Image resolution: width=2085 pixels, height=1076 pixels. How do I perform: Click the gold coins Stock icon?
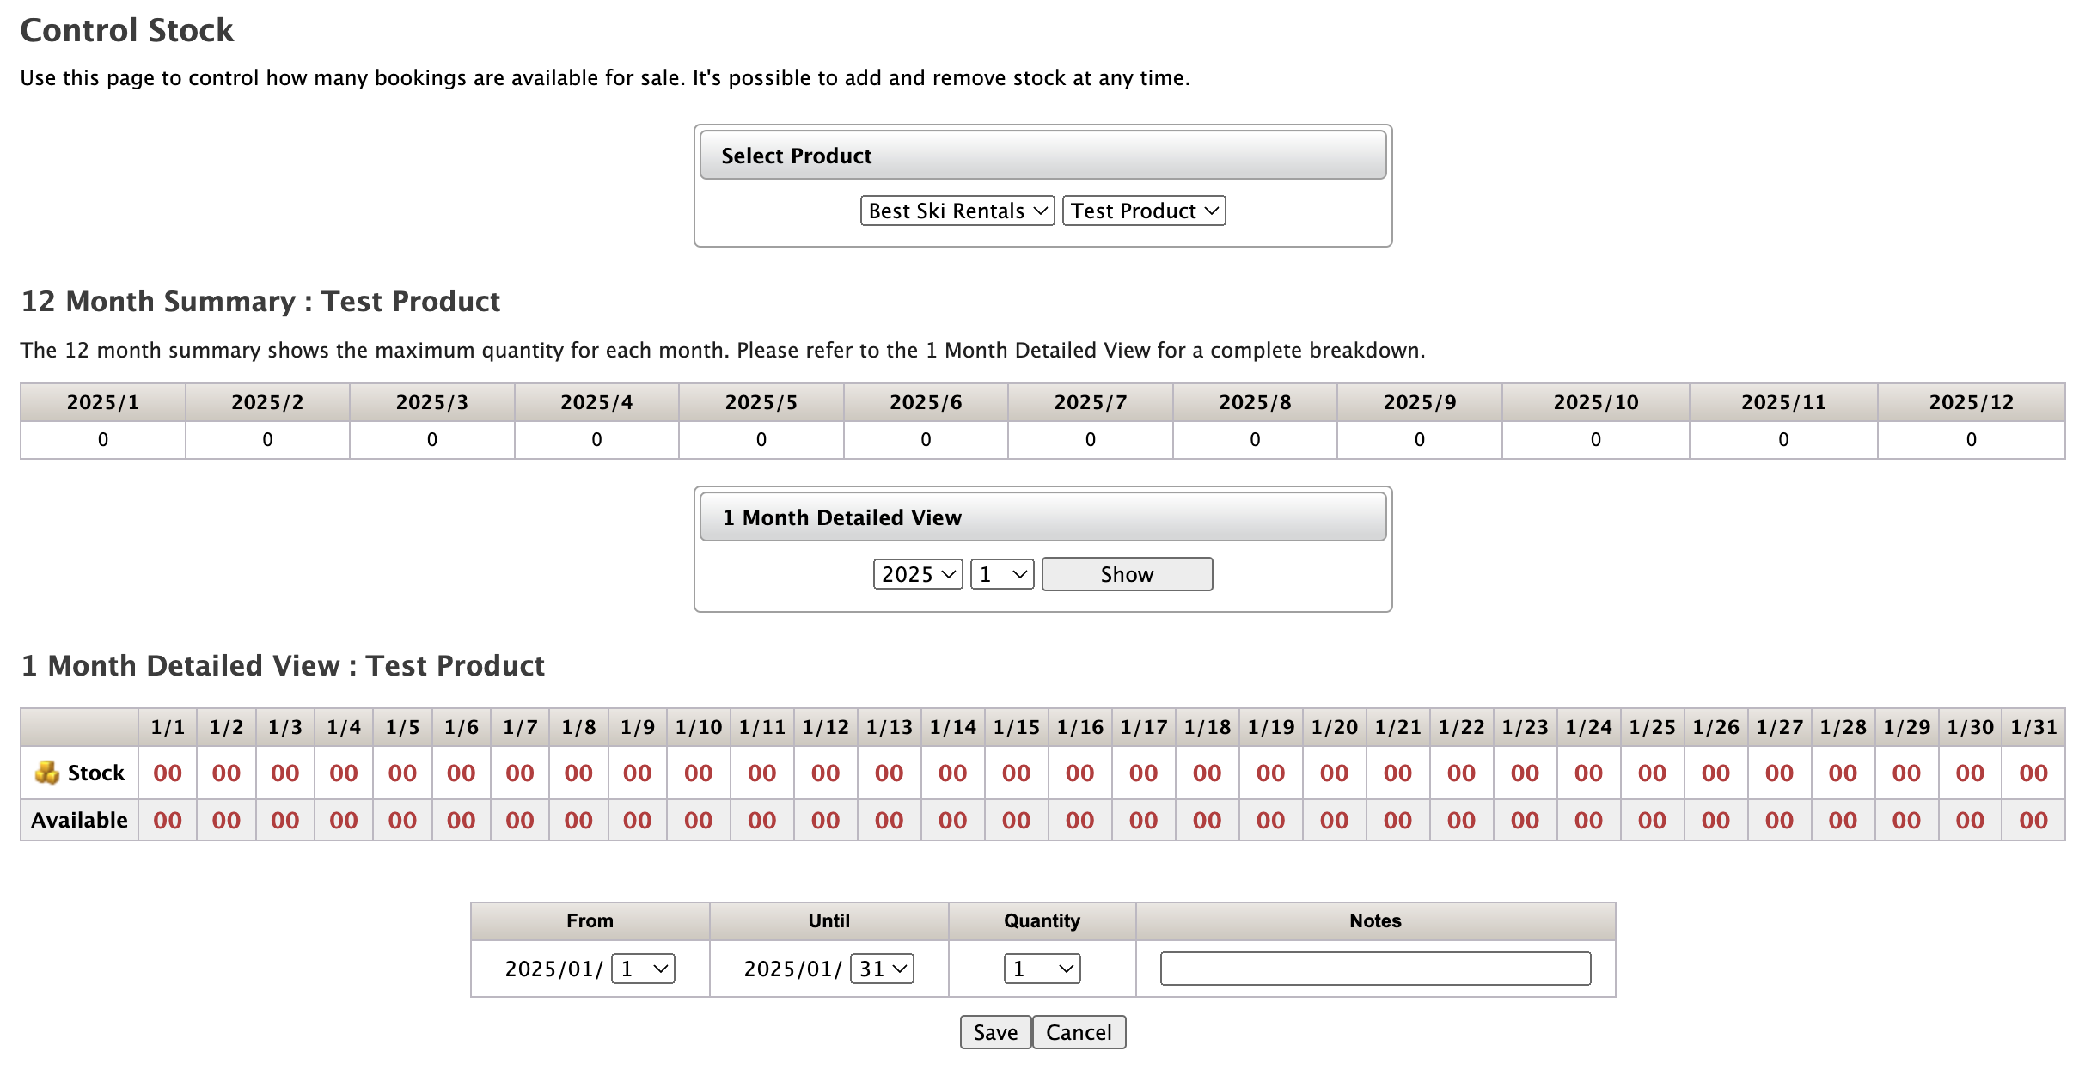pyautogui.click(x=46, y=773)
